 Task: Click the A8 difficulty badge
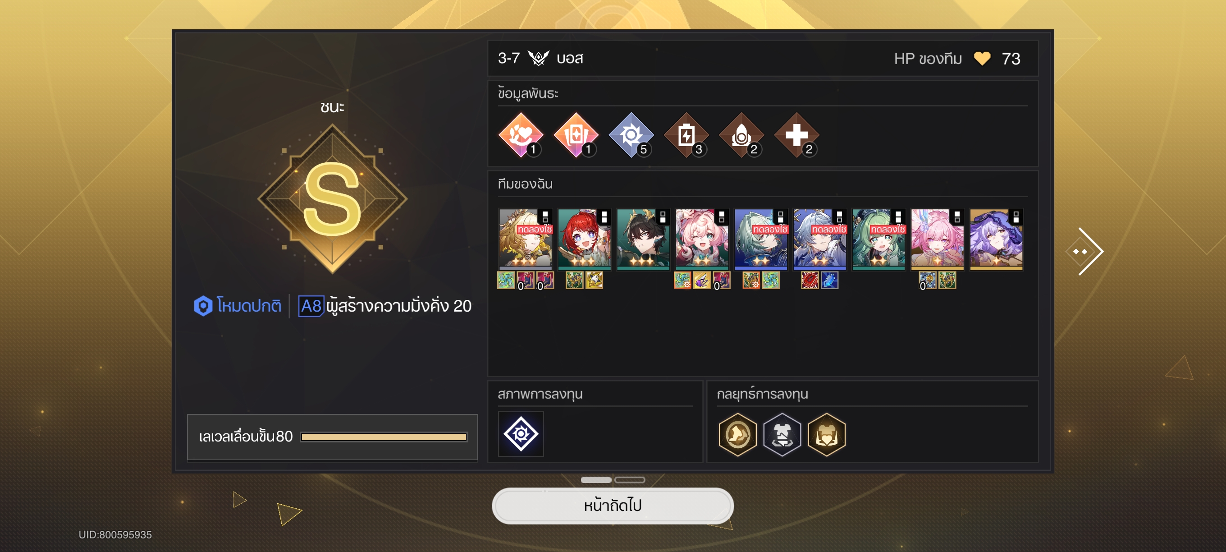pyautogui.click(x=311, y=306)
